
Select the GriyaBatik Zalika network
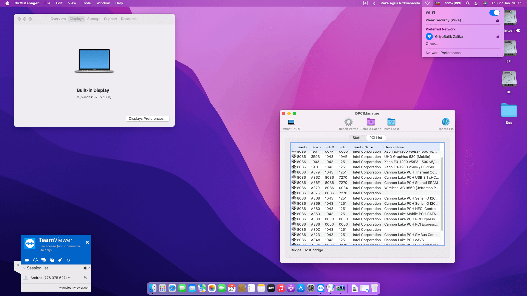(448, 36)
